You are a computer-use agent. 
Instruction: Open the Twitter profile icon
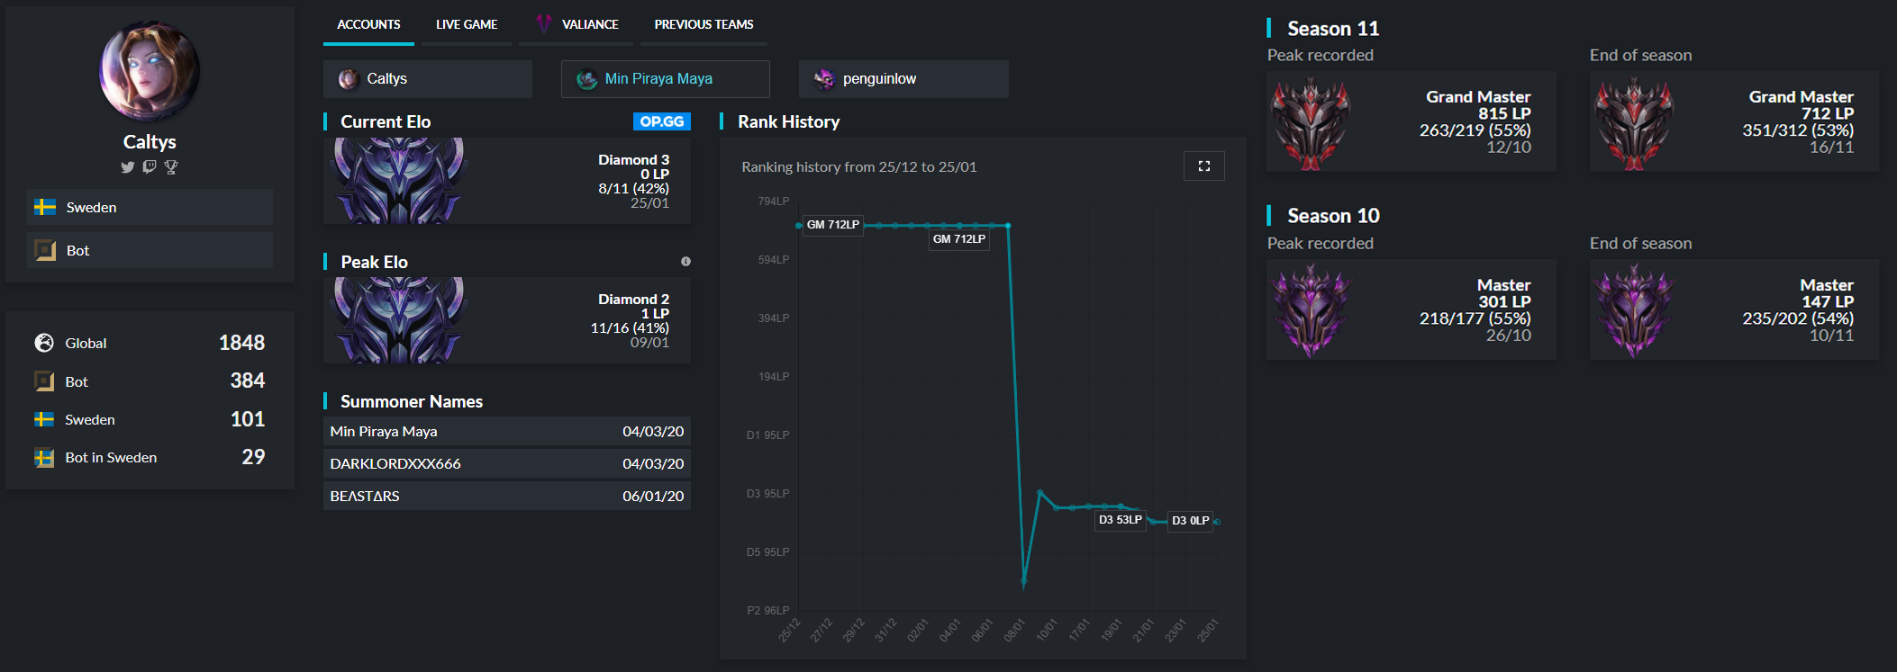coord(127,167)
